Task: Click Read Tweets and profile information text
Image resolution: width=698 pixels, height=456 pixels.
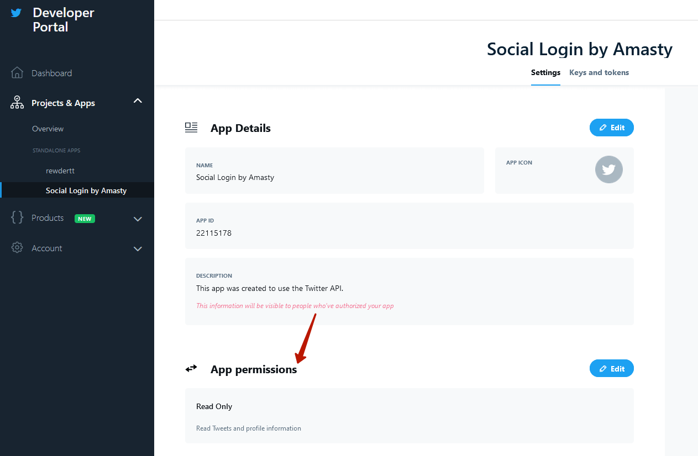Action: pos(249,428)
